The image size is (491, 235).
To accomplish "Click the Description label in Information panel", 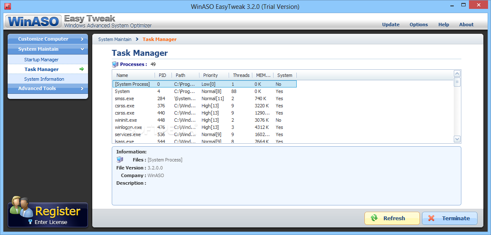I will 131,183.
